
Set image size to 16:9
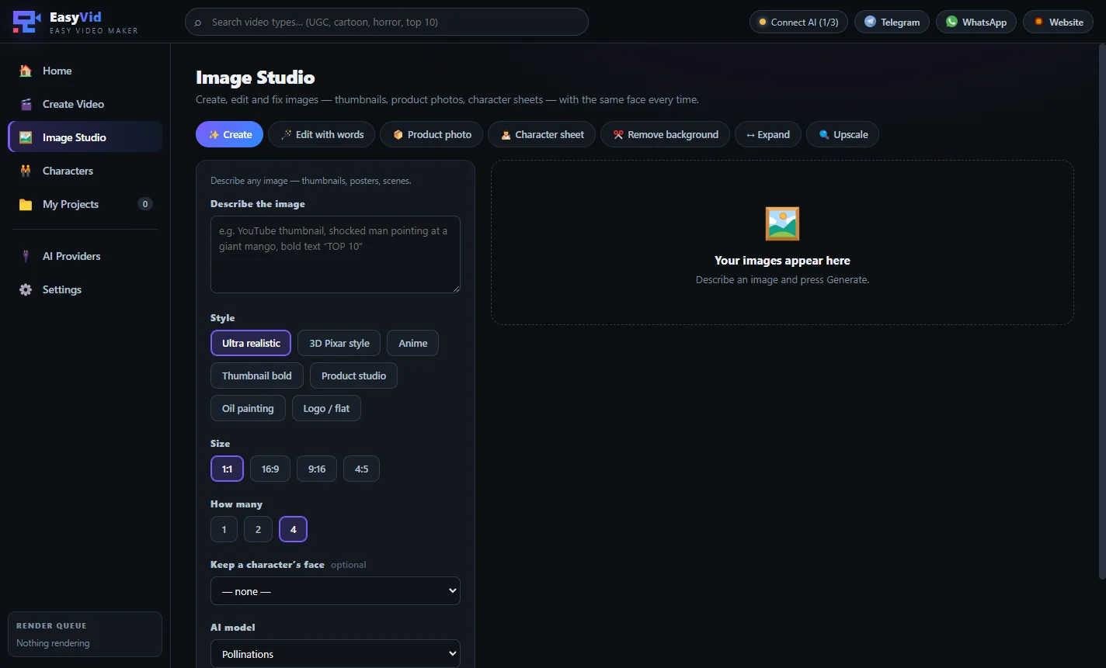[270, 469]
